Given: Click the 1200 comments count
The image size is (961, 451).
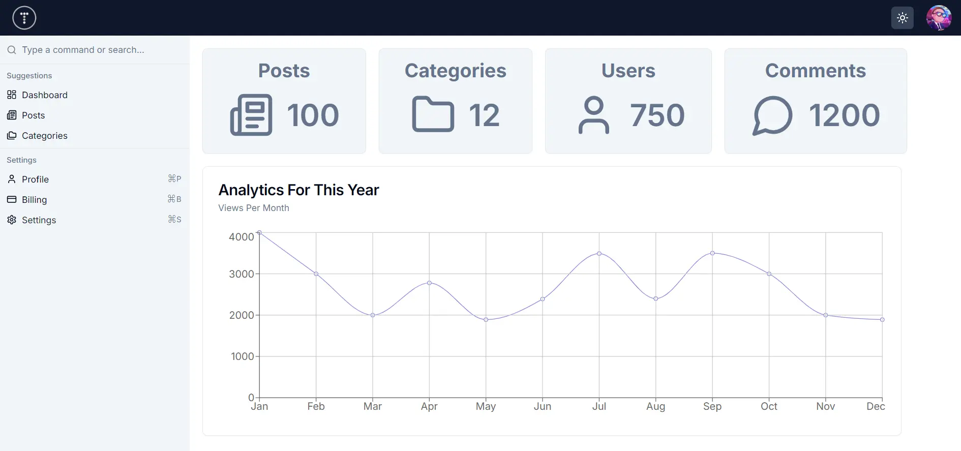Looking at the screenshot, I should [844, 115].
